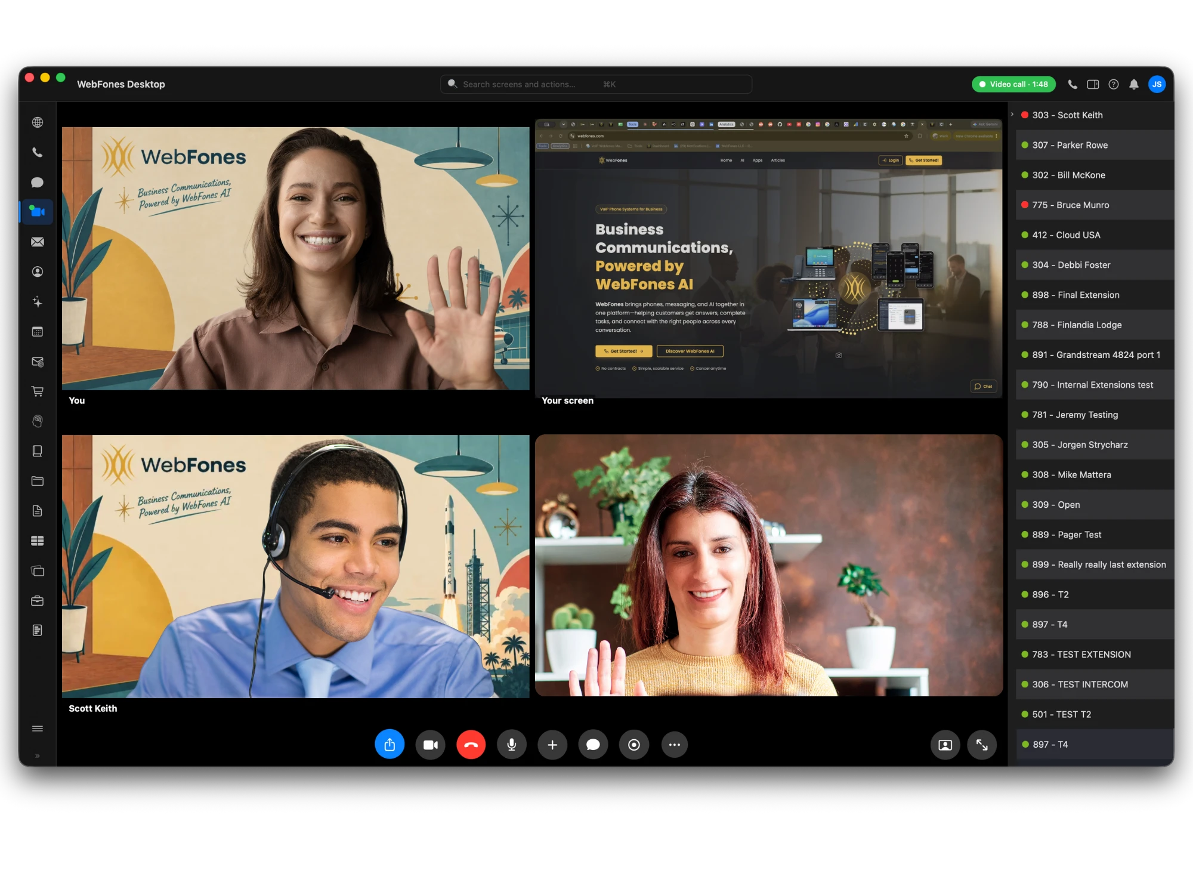Select extension 775 - Bruce Munro

(x=1095, y=205)
